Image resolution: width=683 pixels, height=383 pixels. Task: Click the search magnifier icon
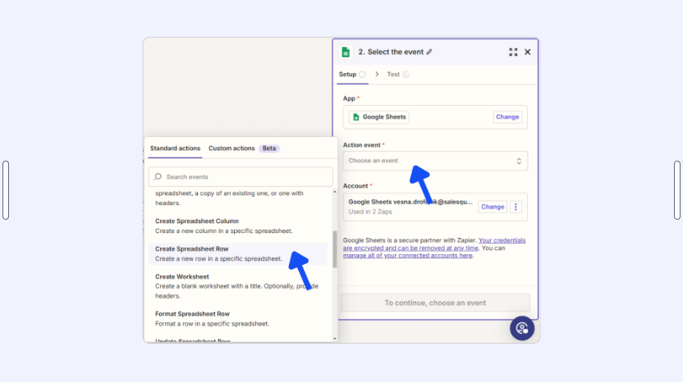tap(158, 176)
